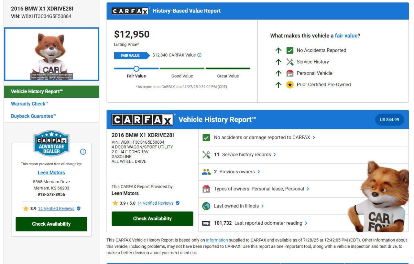This screenshot has width=414, height=264.
Task: Click the CARFAX logo in Value Report header
Action: [x=130, y=11]
